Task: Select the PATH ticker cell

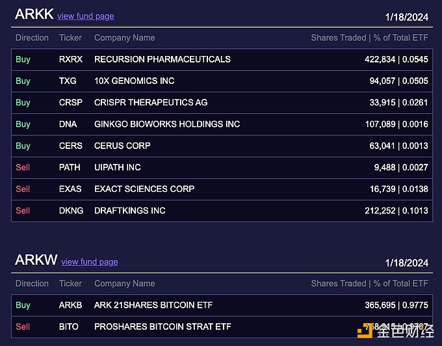Action: point(70,167)
